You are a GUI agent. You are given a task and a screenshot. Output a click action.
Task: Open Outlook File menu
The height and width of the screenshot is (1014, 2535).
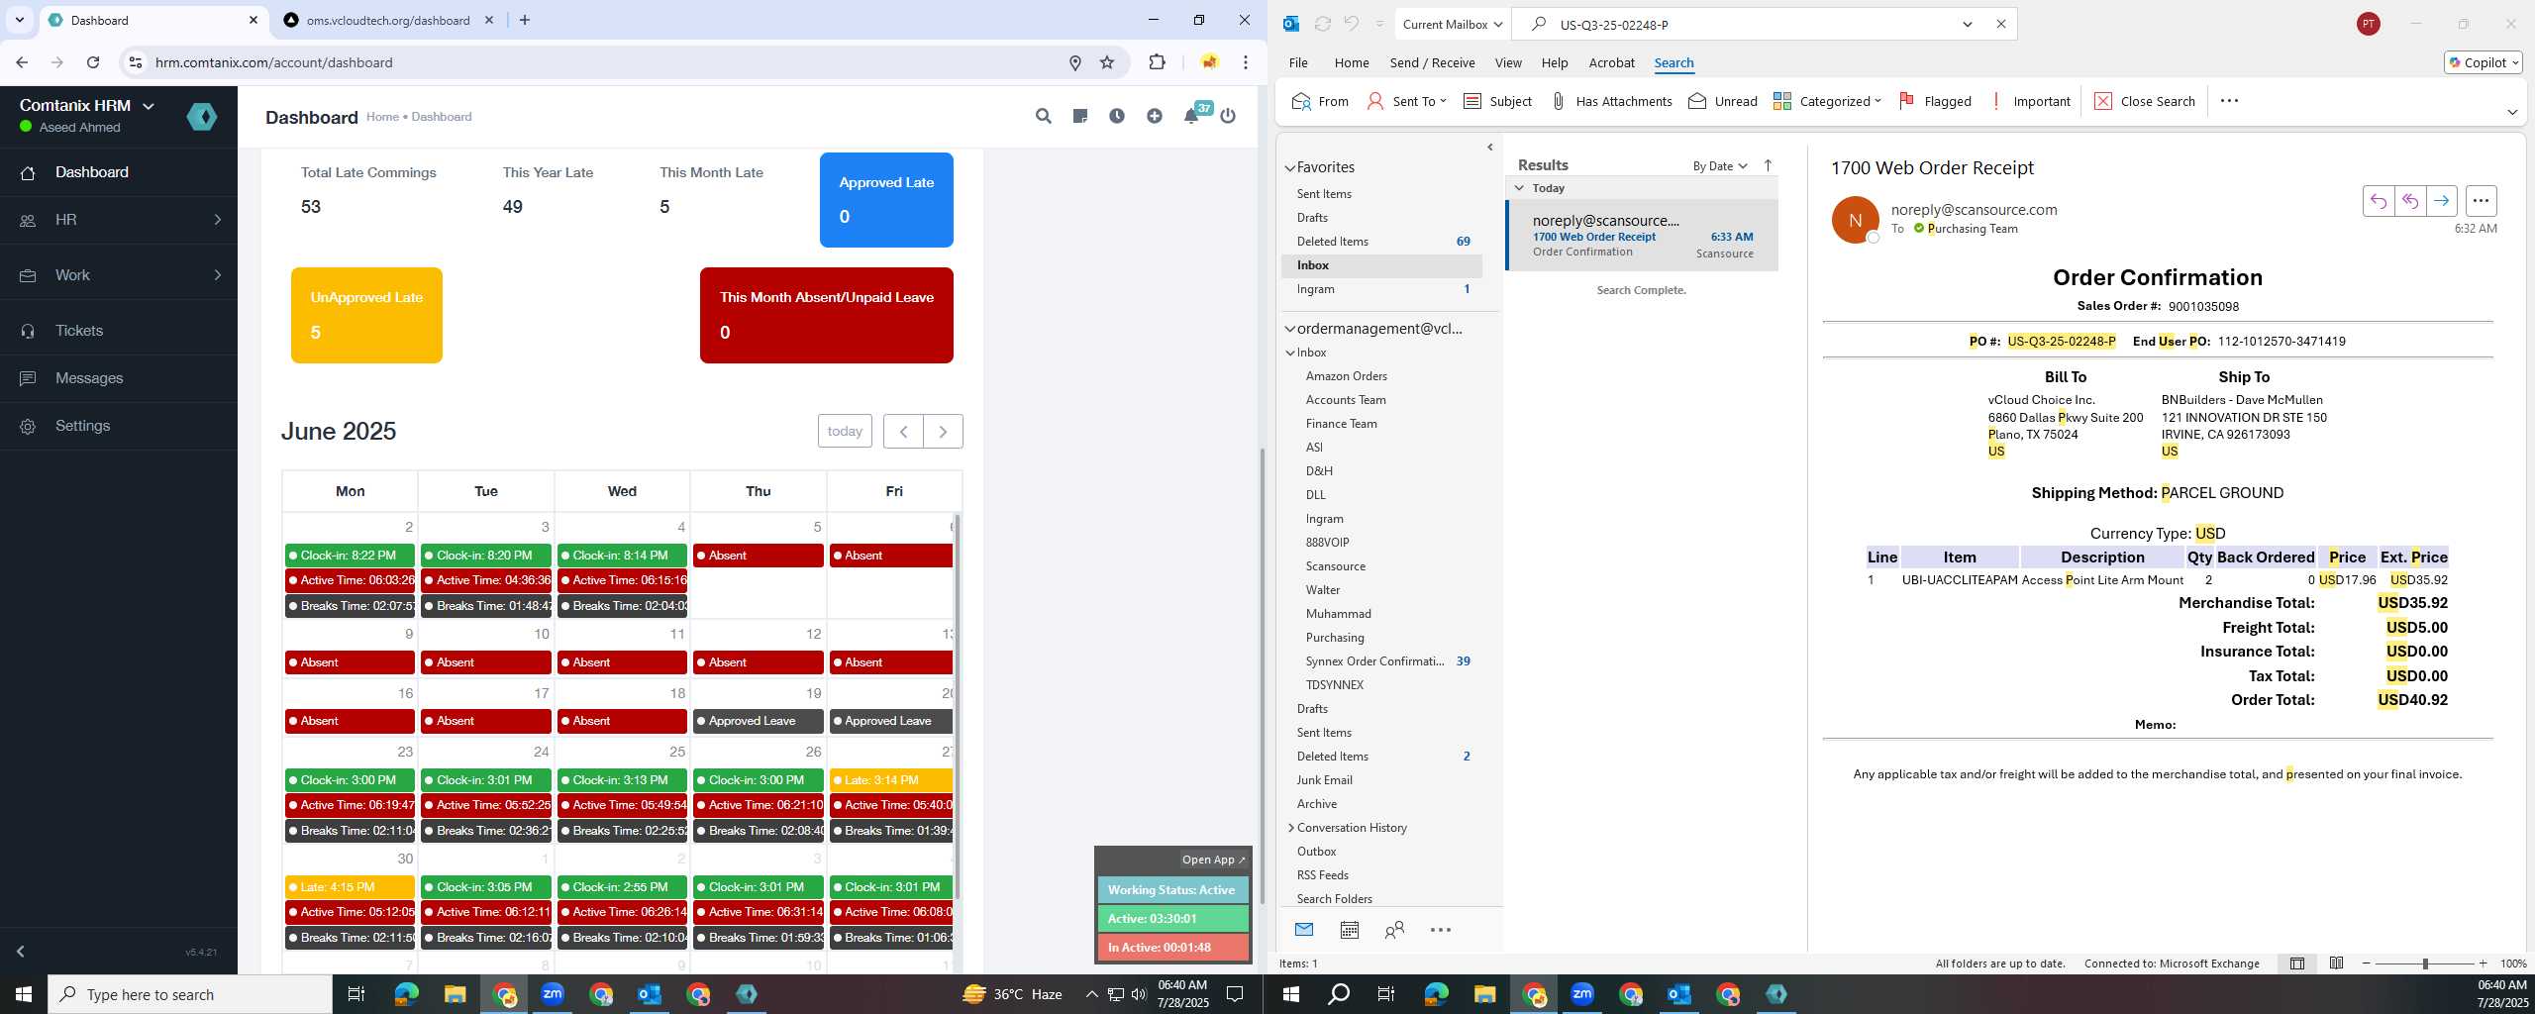[x=1297, y=62]
